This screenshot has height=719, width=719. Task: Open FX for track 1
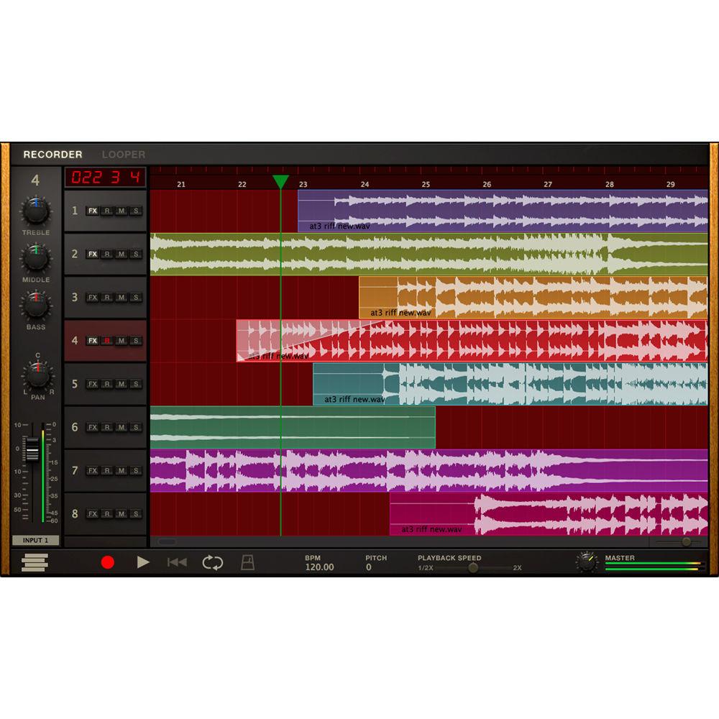click(x=93, y=211)
